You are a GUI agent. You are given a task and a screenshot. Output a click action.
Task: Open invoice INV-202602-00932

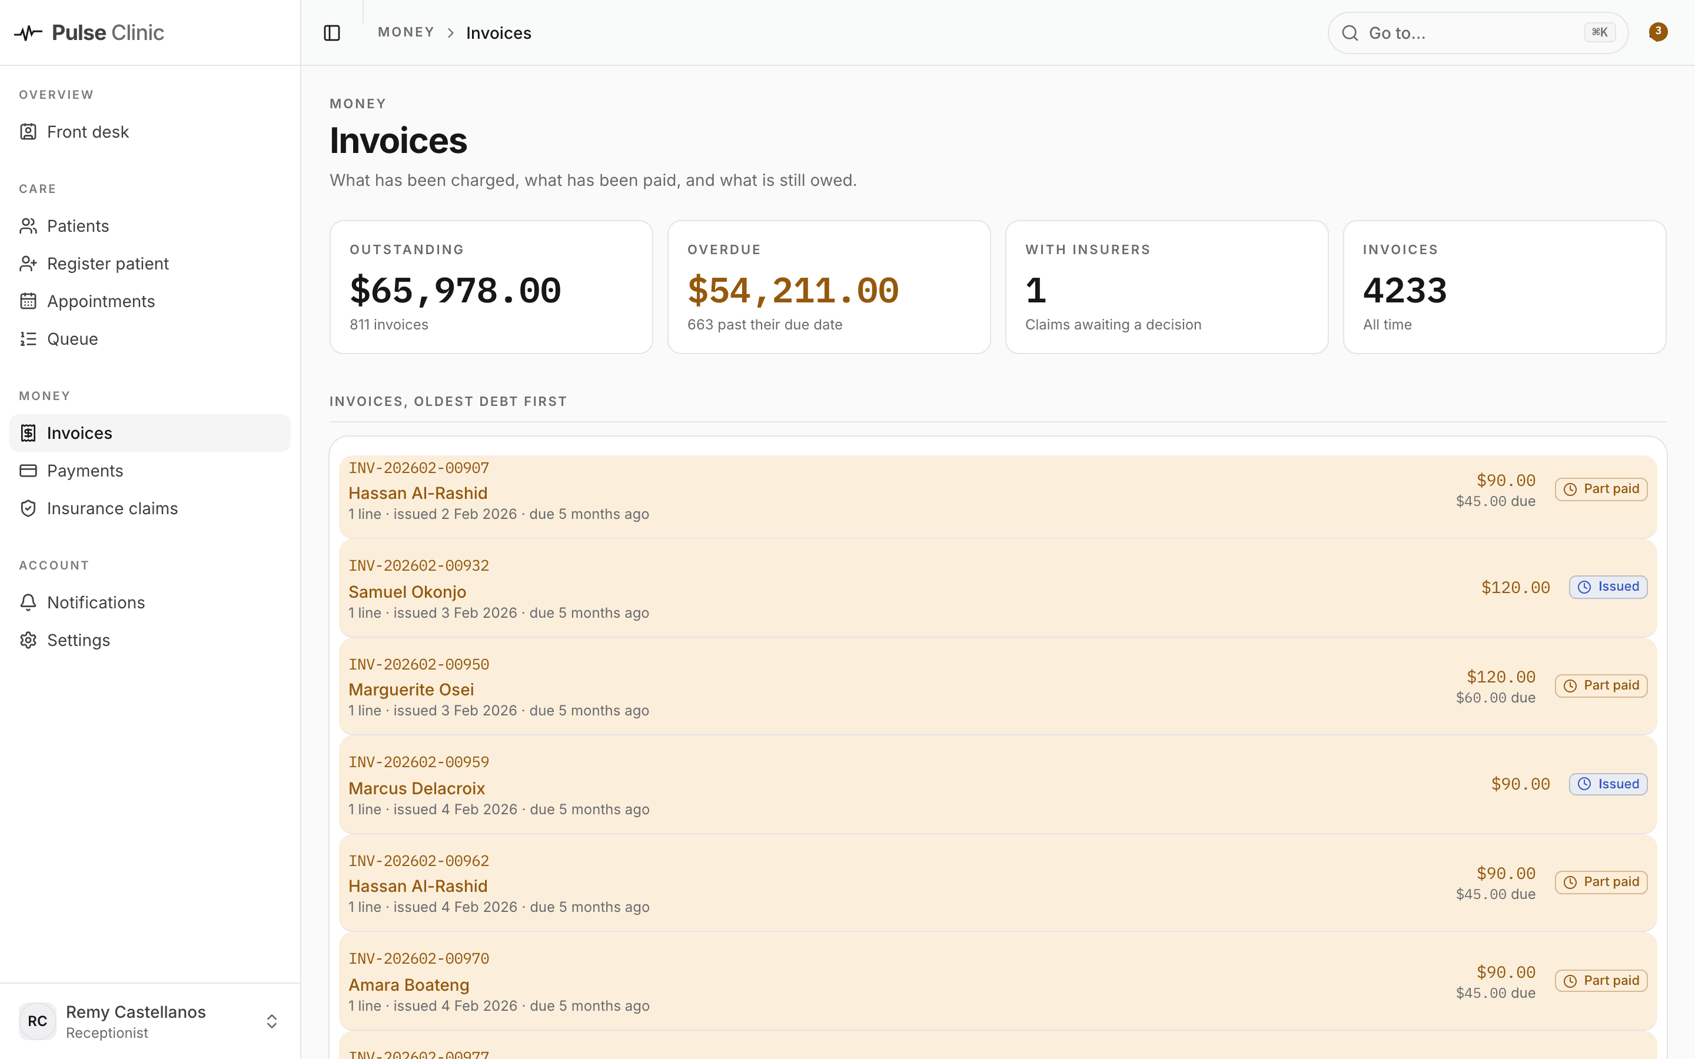[x=998, y=588]
